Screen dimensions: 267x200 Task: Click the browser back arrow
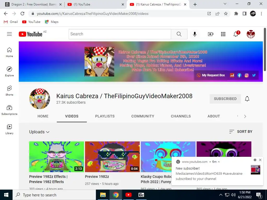[6, 14]
